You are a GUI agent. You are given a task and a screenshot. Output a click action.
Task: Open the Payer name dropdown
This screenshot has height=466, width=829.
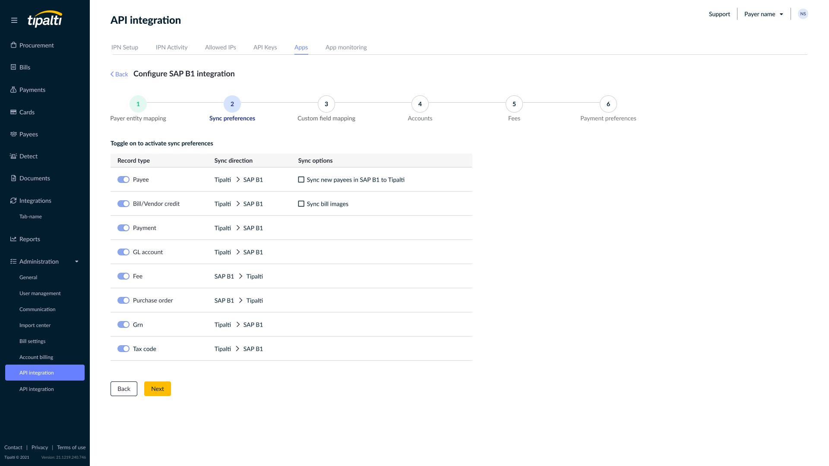pyautogui.click(x=763, y=14)
